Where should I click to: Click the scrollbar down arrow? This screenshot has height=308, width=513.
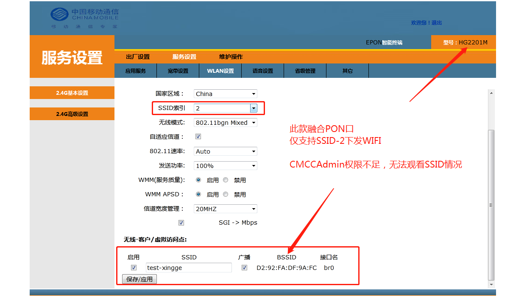click(x=491, y=285)
